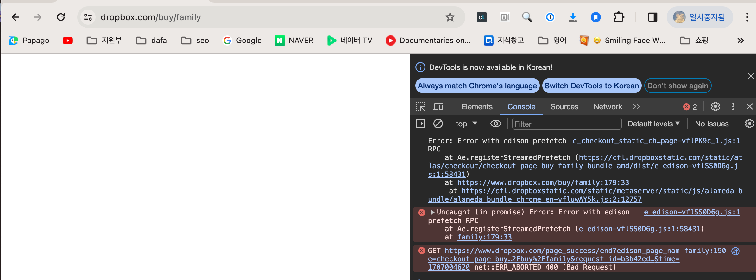
Task: Click the console Filter field
Action: (567, 124)
